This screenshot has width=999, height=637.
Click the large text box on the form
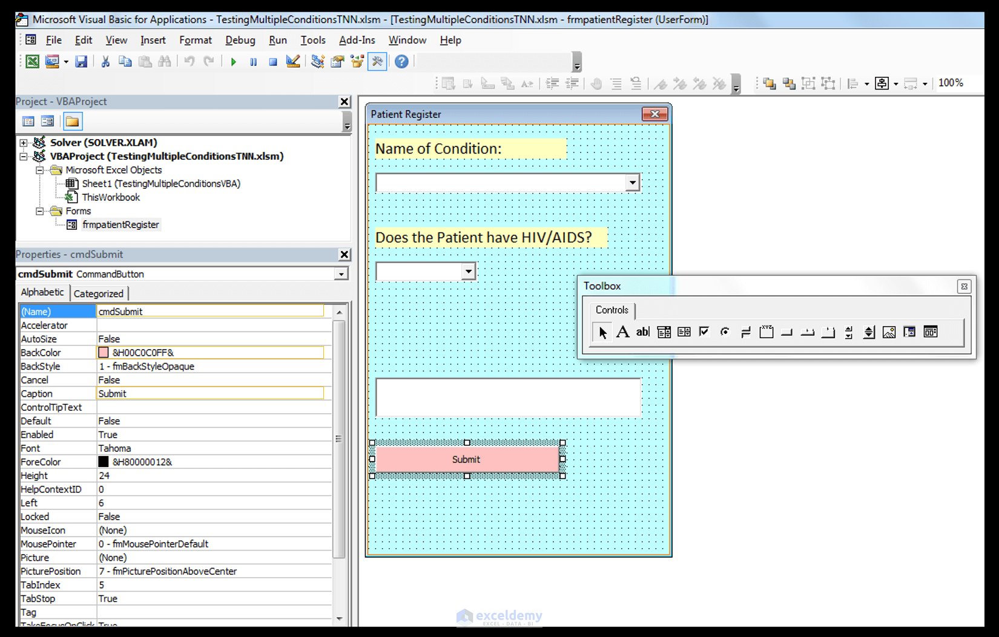[x=508, y=397]
